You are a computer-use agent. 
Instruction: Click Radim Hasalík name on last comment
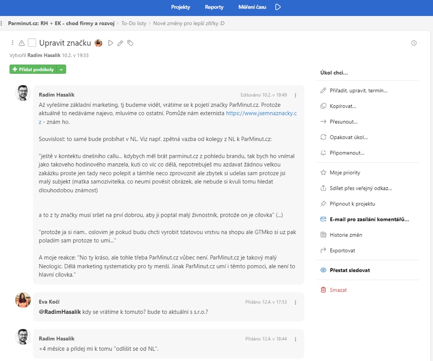point(57,339)
